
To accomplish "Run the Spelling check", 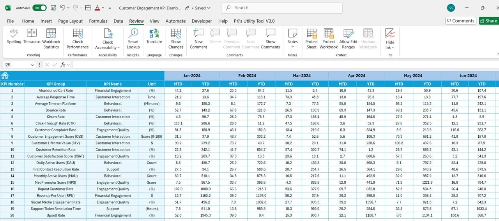I will point(14,37).
